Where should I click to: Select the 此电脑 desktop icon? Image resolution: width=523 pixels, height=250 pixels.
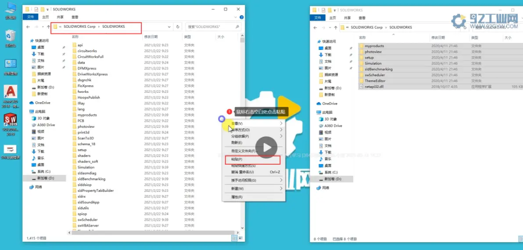[x=11, y=10]
